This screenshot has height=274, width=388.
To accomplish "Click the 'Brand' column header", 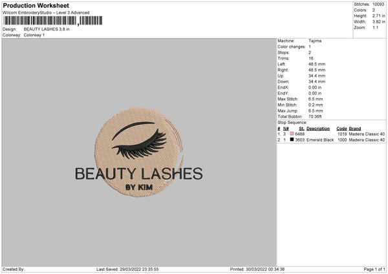I will [x=355, y=129].
